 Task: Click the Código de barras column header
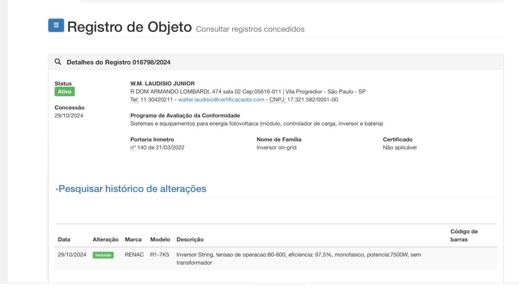[464, 235]
